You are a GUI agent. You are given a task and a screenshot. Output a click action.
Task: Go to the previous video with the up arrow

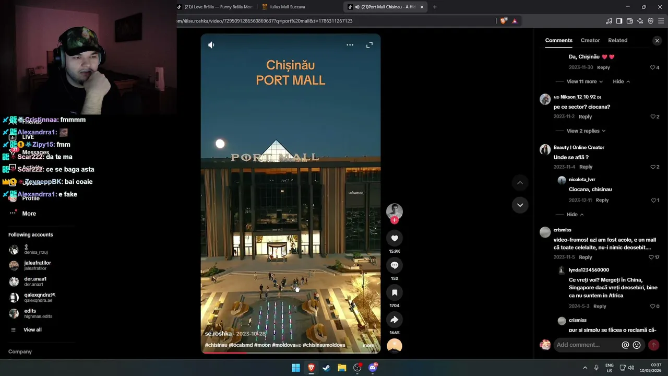pyautogui.click(x=520, y=183)
